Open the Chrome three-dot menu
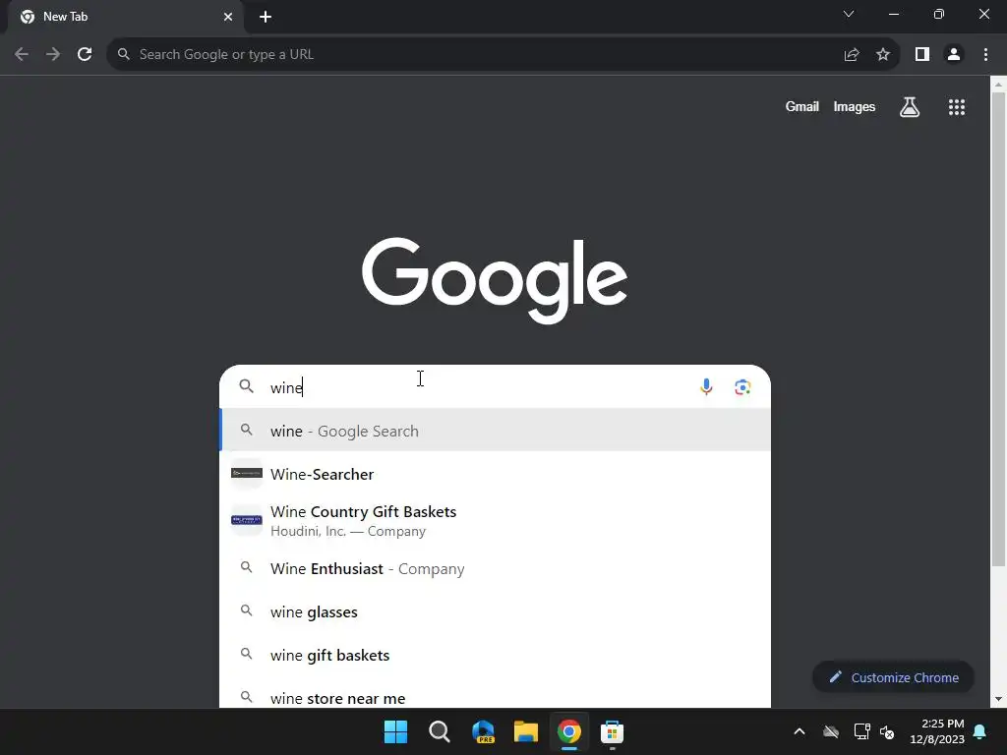The height and width of the screenshot is (755, 1007). (985, 55)
